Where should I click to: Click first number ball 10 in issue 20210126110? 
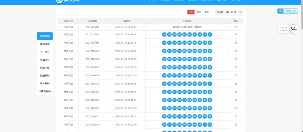pyautogui.click(x=164, y=43)
